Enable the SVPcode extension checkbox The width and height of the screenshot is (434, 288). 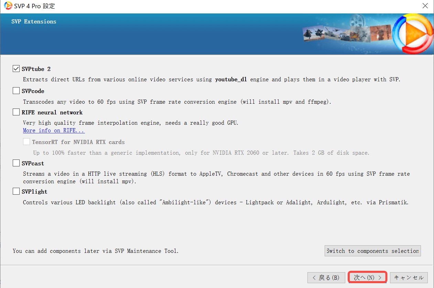coord(16,91)
